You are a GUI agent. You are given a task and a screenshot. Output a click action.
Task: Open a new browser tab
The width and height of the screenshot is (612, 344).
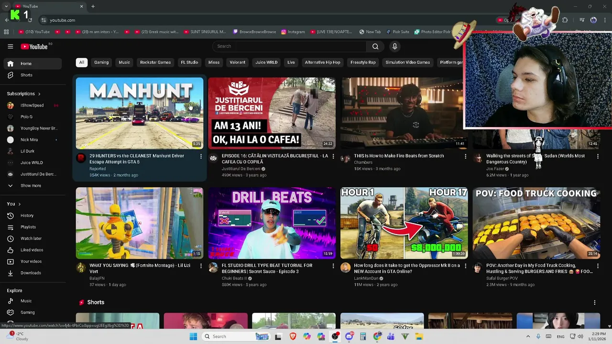click(93, 6)
